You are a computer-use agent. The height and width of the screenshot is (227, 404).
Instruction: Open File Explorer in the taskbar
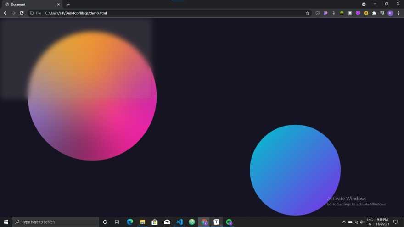point(142,222)
